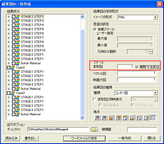Image resolution: width=164 pixels, height=144 pixels.
Task: Click the first axis viewpoint icon
Action: (x=97, y=118)
